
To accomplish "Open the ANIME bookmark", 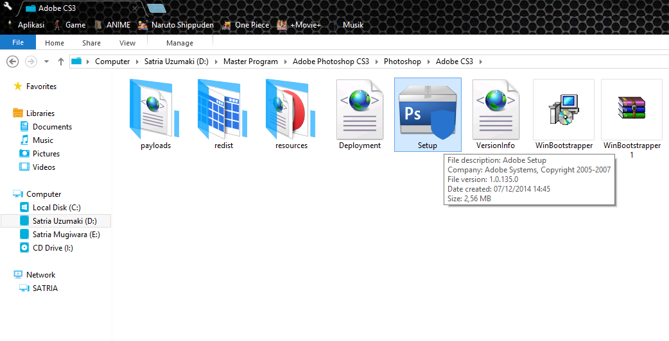I will click(x=112, y=25).
